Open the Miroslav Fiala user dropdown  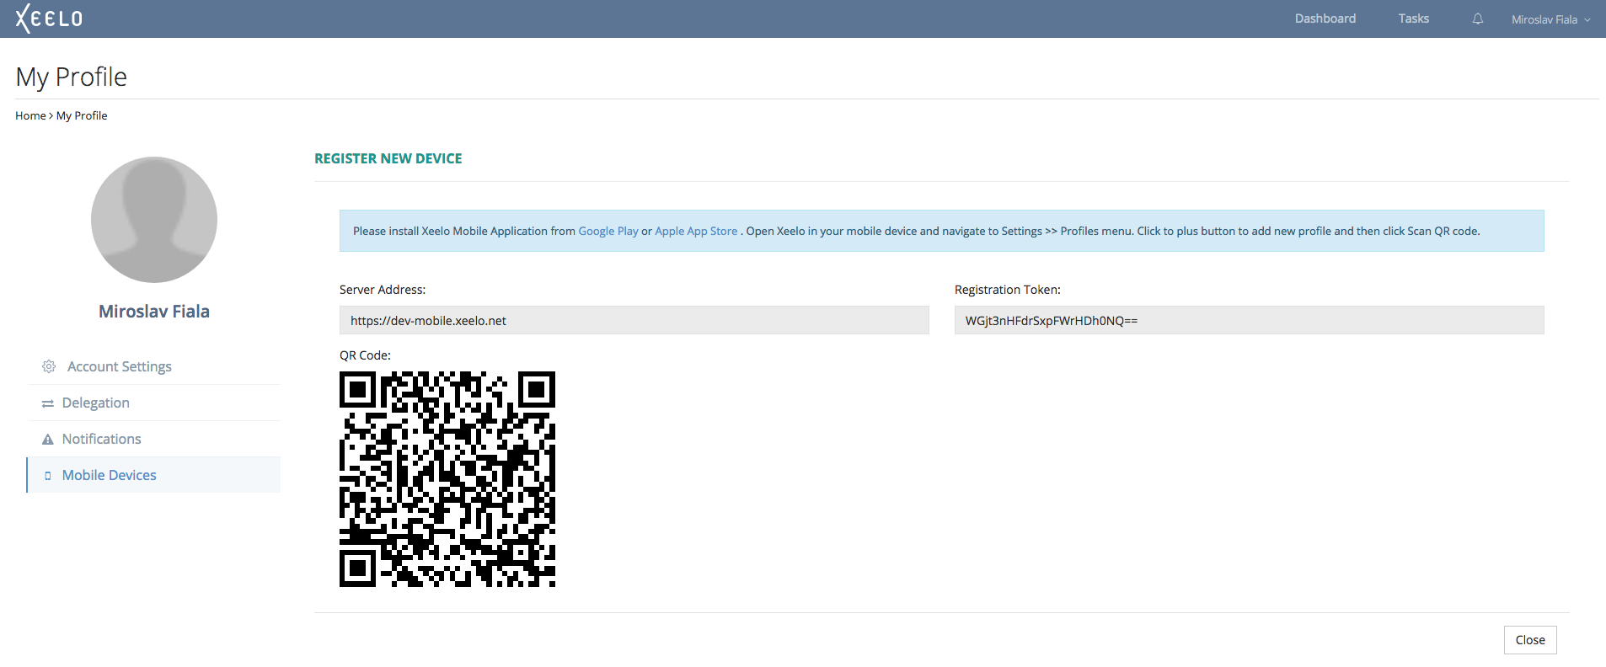pos(1550,19)
